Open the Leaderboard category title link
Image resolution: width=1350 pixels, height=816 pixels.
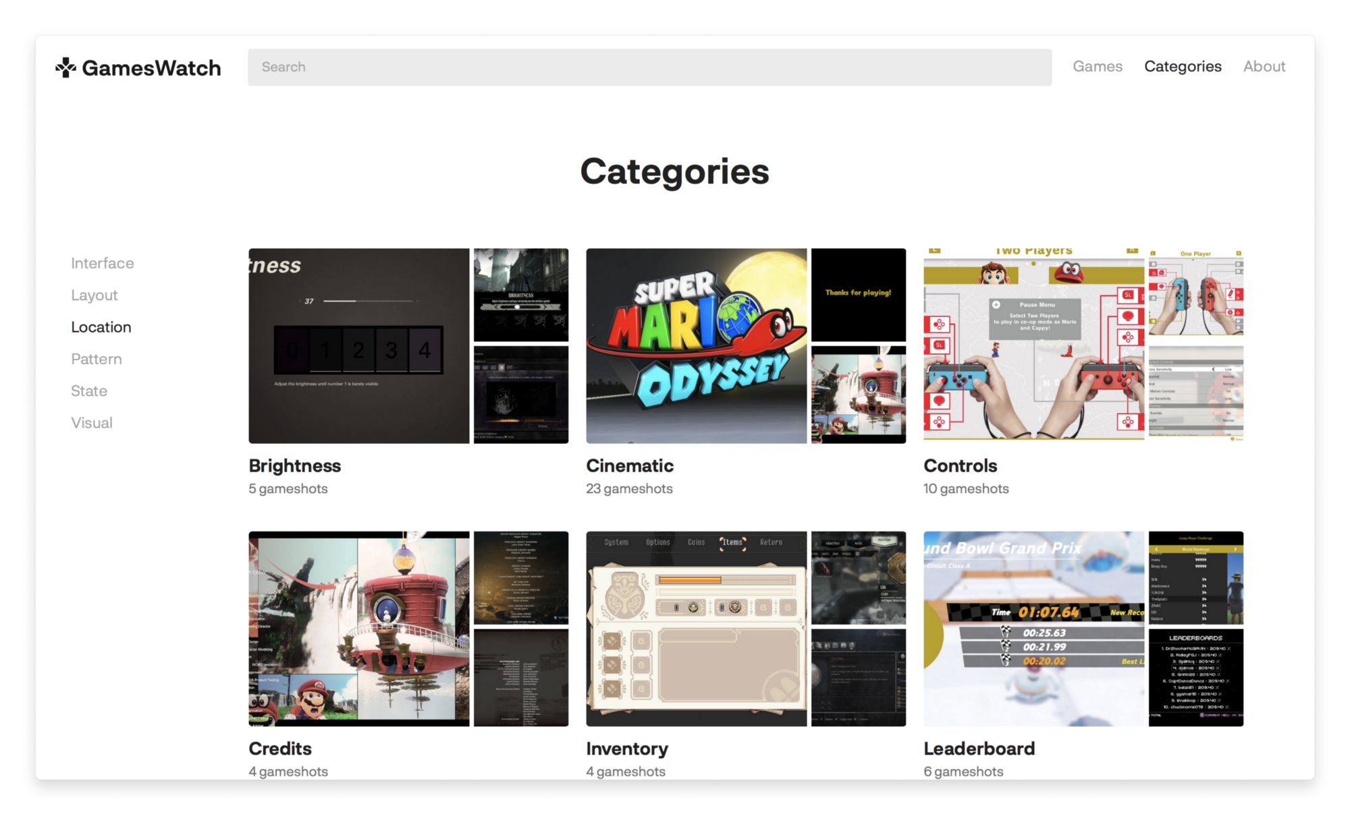(x=978, y=749)
